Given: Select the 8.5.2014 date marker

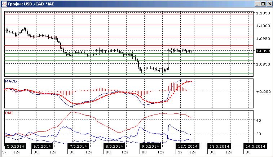Looking at the screenshot, I should click(x=114, y=147).
